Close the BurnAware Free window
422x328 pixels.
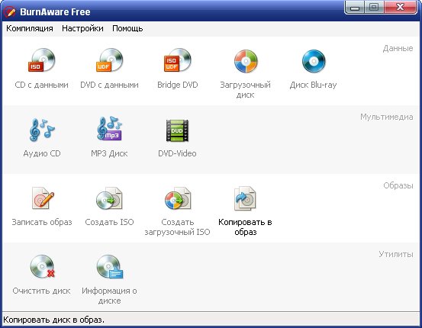click(x=401, y=8)
